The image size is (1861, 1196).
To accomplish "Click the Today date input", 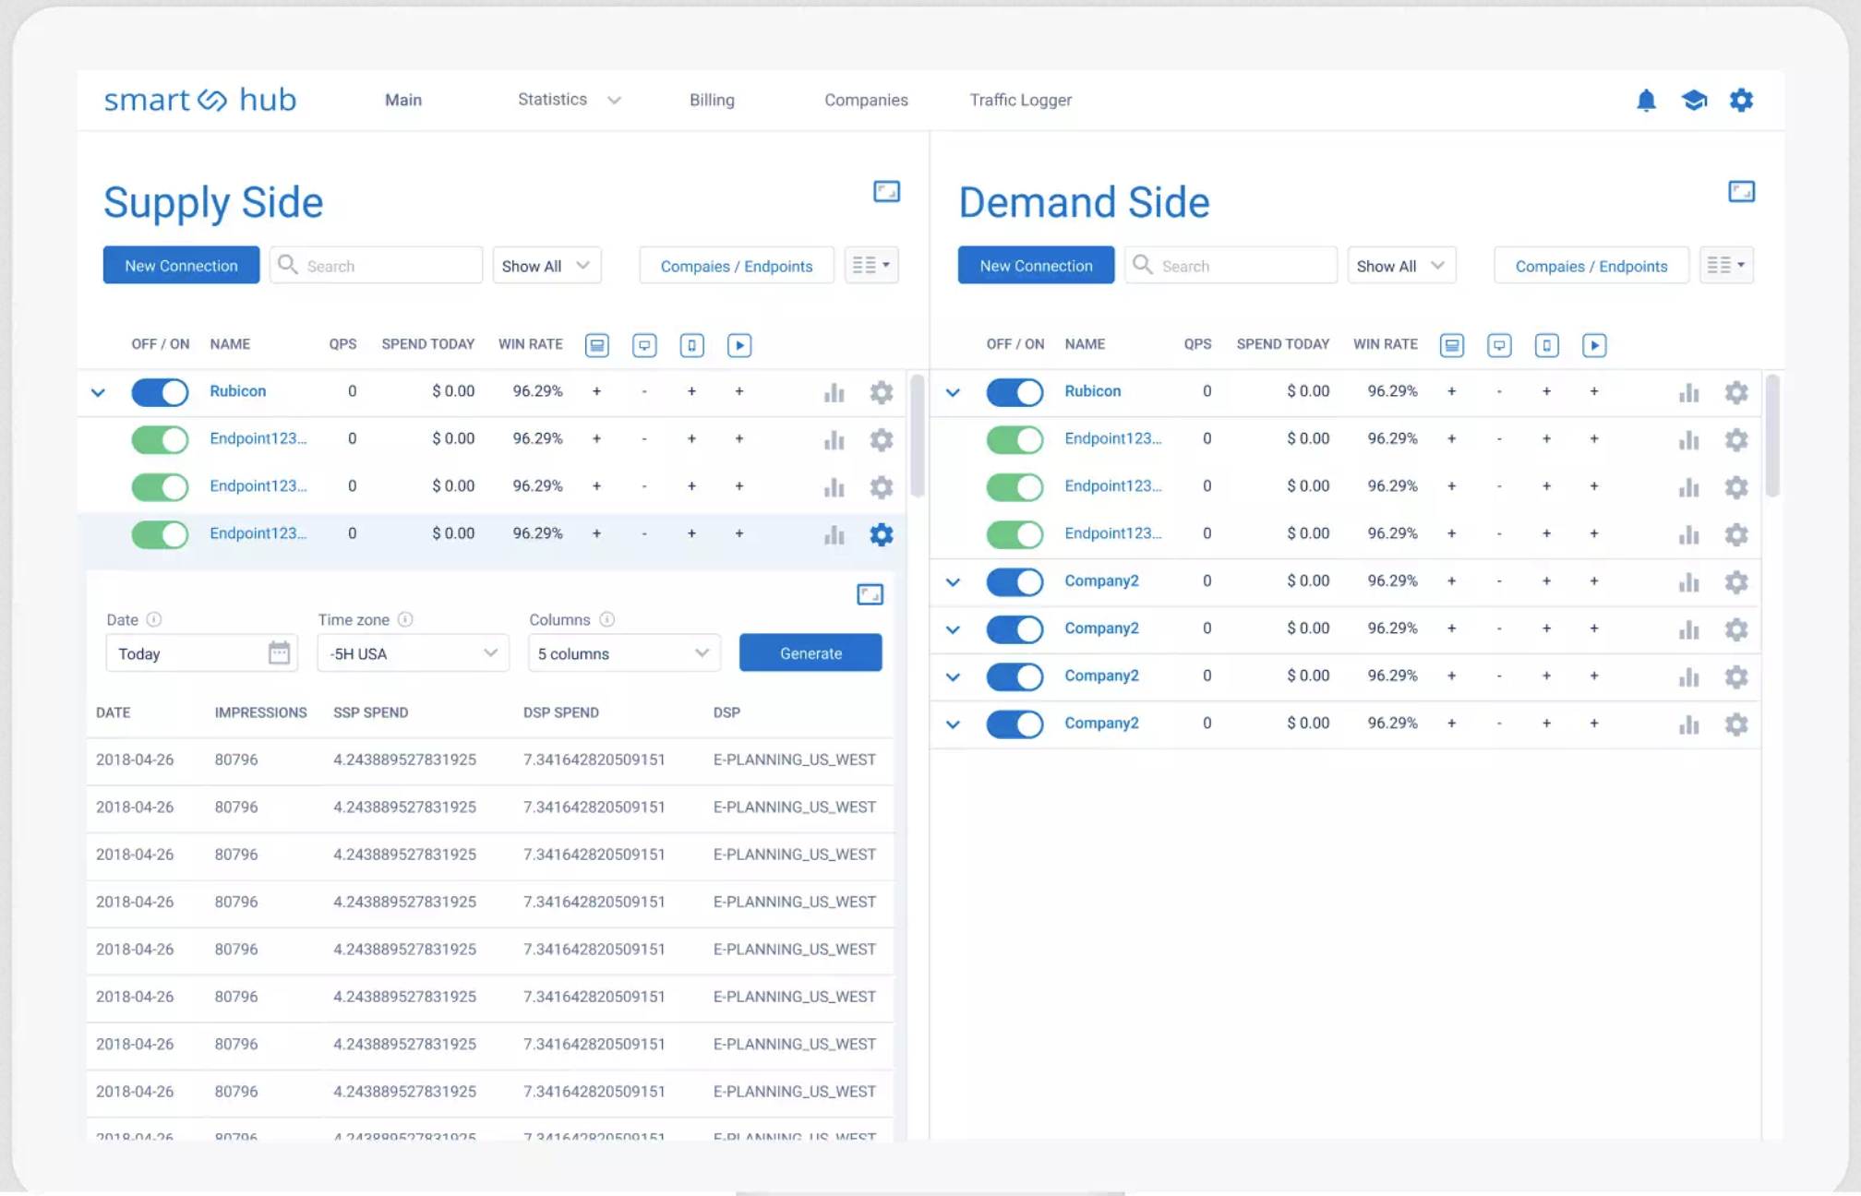I will [x=201, y=653].
